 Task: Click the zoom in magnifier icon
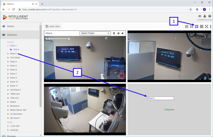[69, 39]
